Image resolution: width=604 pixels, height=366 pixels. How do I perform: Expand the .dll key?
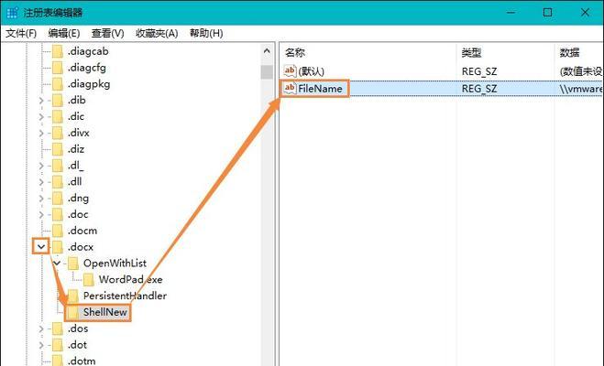coord(41,182)
